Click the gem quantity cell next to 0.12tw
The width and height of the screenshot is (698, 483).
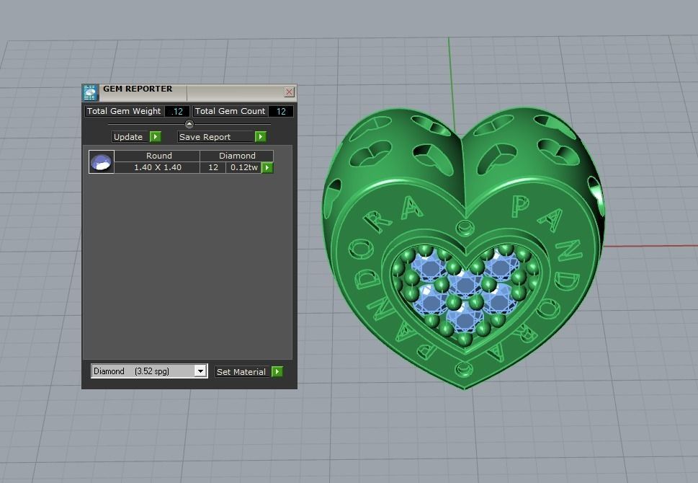click(x=213, y=167)
